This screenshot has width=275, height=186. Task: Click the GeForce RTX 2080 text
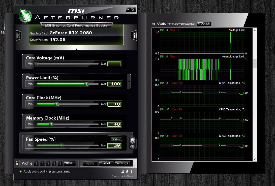pos(71,33)
